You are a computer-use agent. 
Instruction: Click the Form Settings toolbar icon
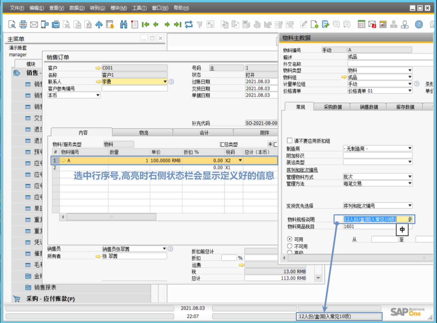[x=315, y=25]
